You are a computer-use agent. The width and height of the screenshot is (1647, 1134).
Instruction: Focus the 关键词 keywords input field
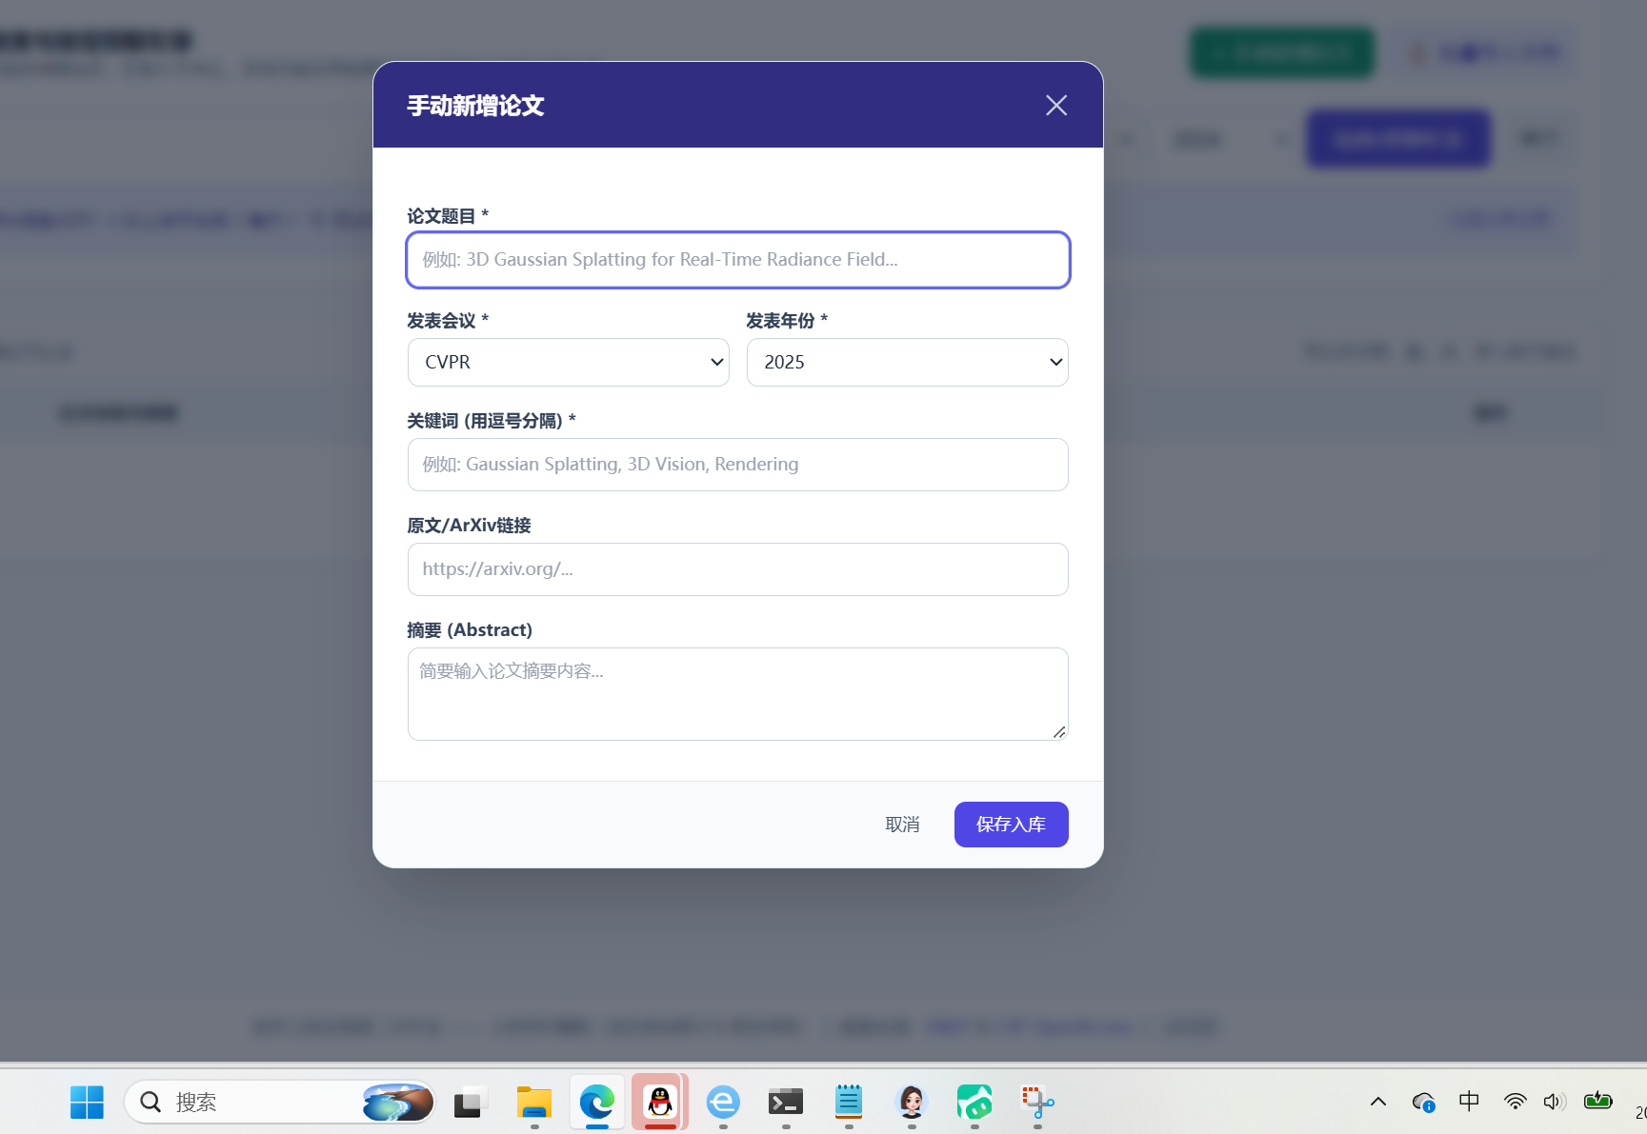pos(737,465)
